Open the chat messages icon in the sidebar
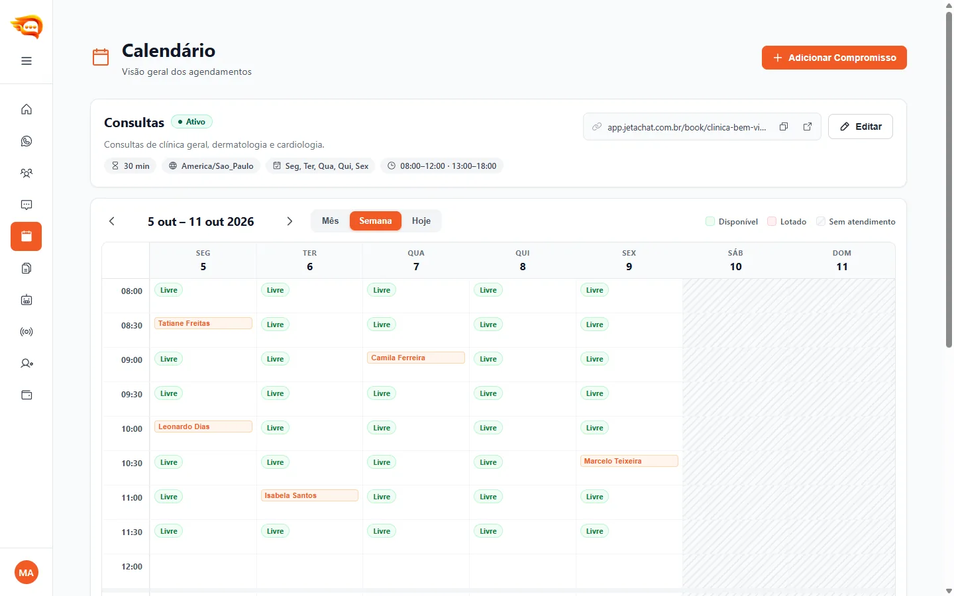The height and width of the screenshot is (596, 954). (x=26, y=205)
